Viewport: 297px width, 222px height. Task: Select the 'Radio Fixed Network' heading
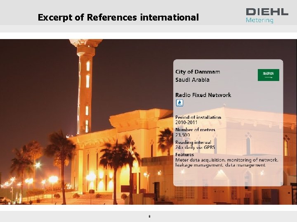pos(203,95)
